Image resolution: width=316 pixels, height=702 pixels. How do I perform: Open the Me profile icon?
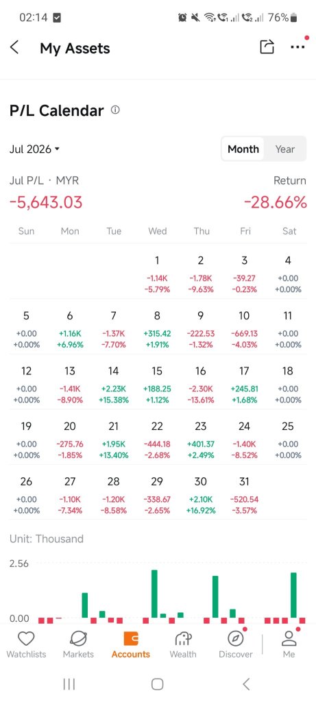click(x=289, y=639)
